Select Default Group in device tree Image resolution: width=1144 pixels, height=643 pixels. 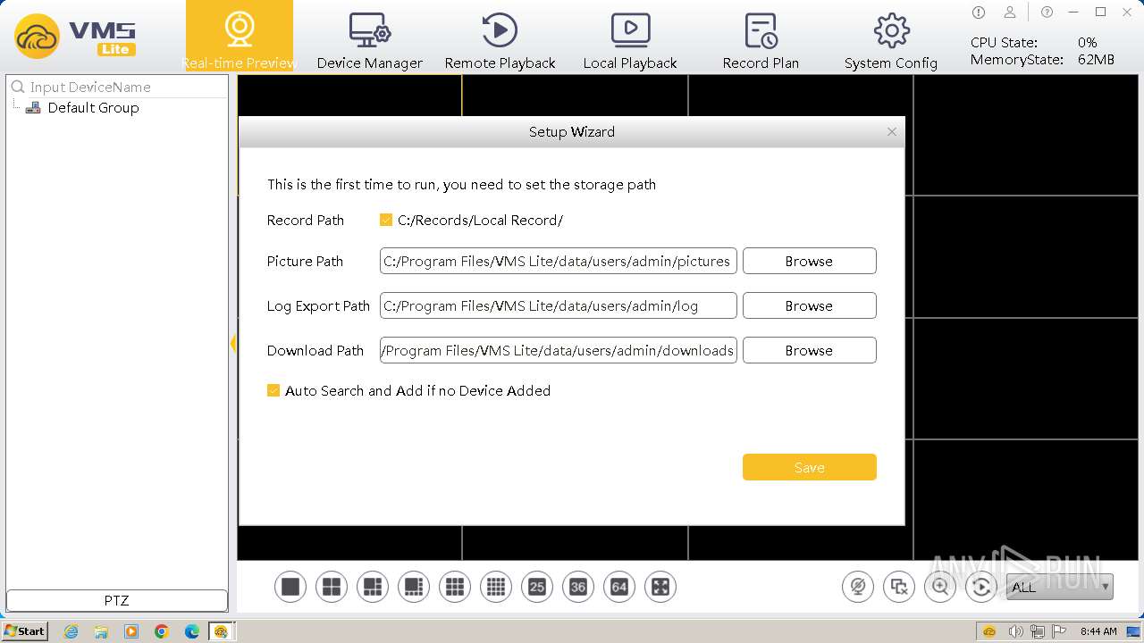(93, 107)
